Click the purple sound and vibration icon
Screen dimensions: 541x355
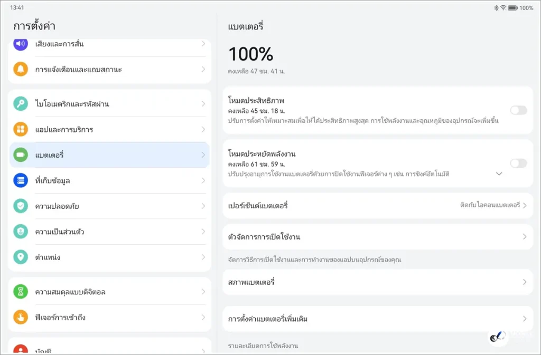click(x=21, y=44)
